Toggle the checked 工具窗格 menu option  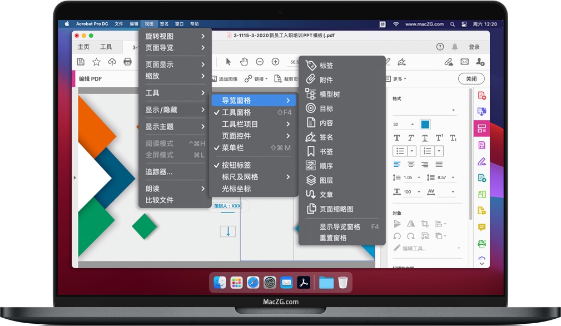[x=236, y=112]
